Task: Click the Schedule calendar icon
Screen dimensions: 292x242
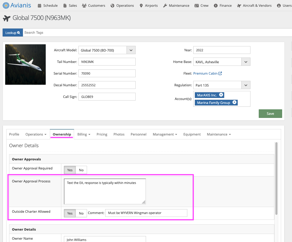Action: 39,6
